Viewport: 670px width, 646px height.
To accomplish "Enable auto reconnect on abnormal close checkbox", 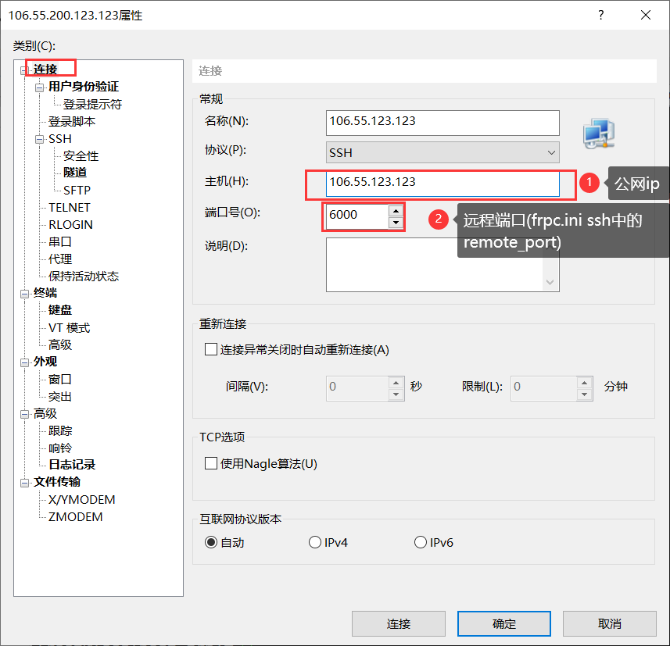I will coord(211,350).
